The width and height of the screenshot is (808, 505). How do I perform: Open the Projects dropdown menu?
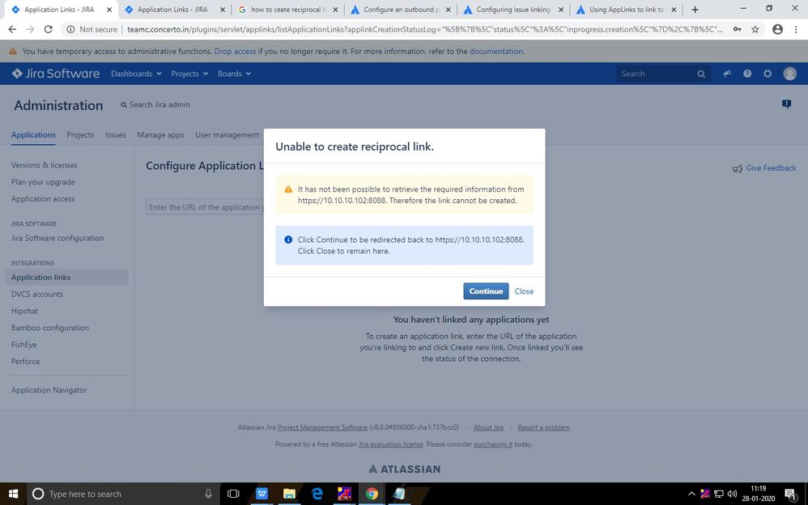189,74
